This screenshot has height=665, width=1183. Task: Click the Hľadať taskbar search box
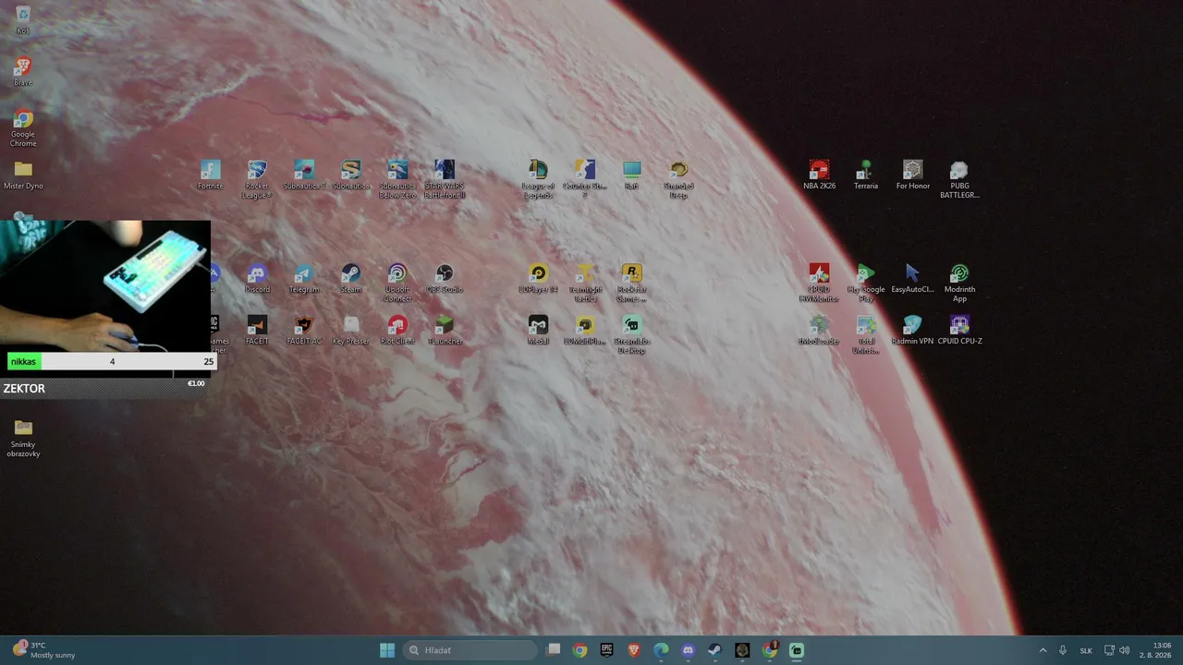tap(470, 650)
